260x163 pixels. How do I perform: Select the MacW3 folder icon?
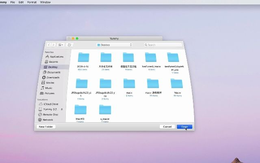80,110
